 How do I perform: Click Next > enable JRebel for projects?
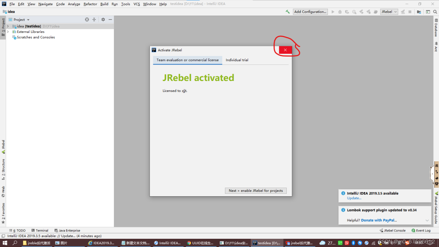point(256,191)
